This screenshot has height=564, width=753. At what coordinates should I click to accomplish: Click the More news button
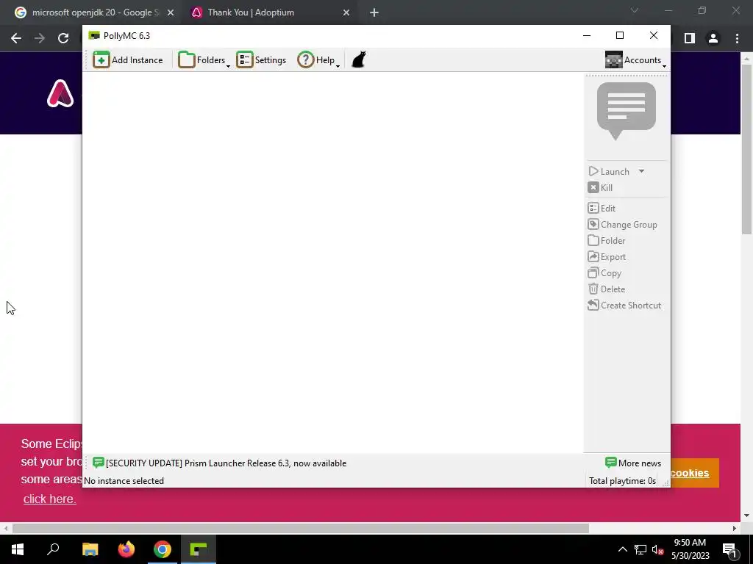click(x=633, y=463)
